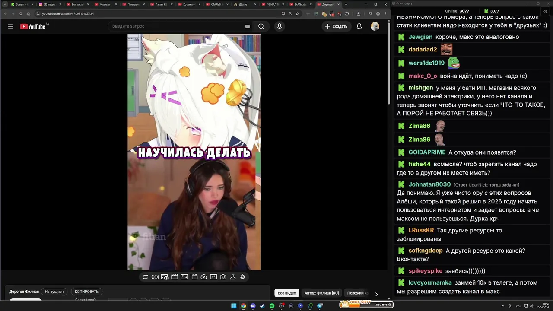553x311 pixels.
Task: Click the video player frame
Action: 194,152
